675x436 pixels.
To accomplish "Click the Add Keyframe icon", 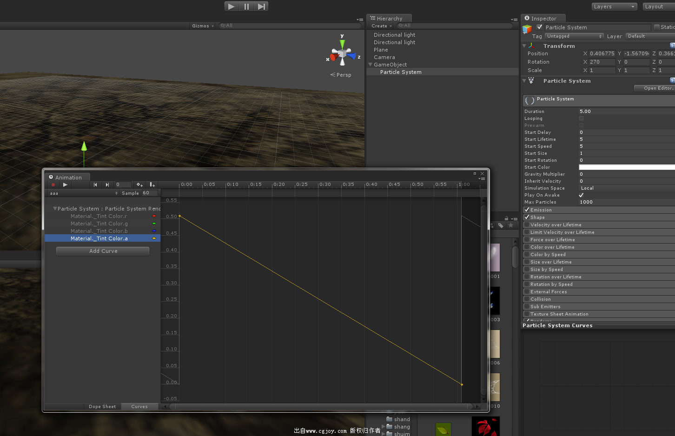I will tap(139, 185).
